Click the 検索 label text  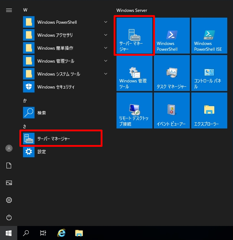[42, 113]
